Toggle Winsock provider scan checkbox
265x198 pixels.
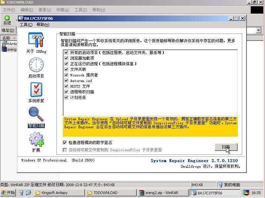click(x=66, y=75)
